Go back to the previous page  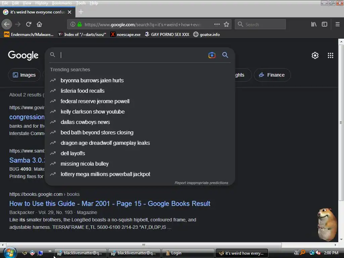pyautogui.click(x=7, y=24)
